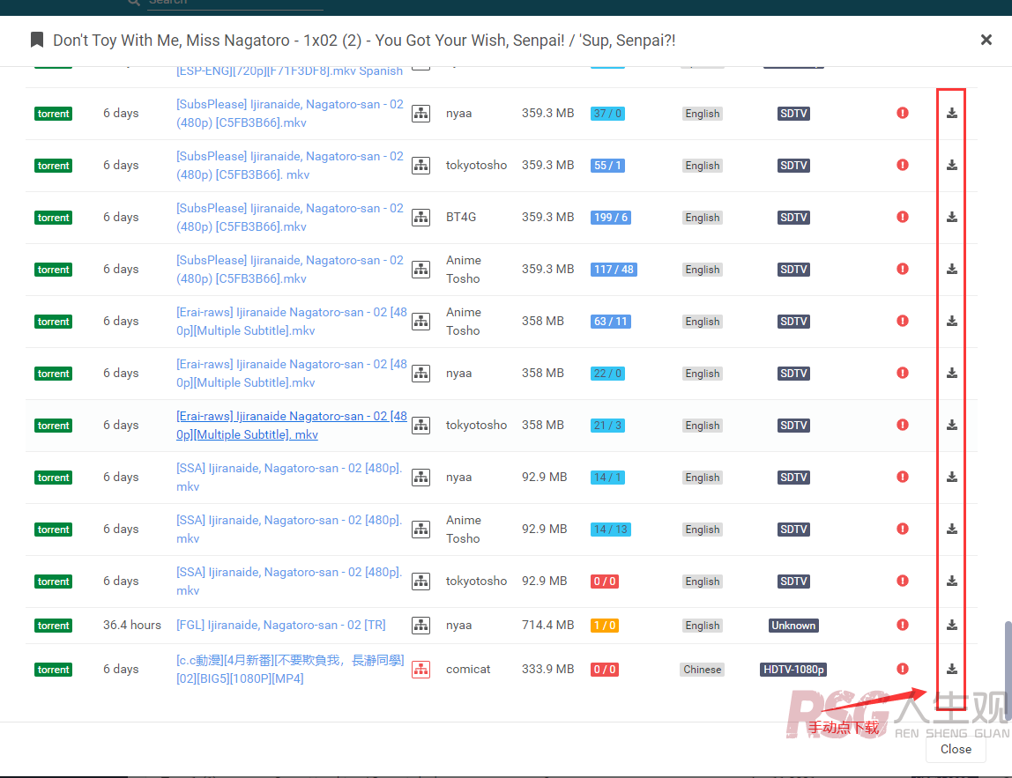Click the 36.4 hours age value
The image size is (1012, 778).
(x=131, y=625)
